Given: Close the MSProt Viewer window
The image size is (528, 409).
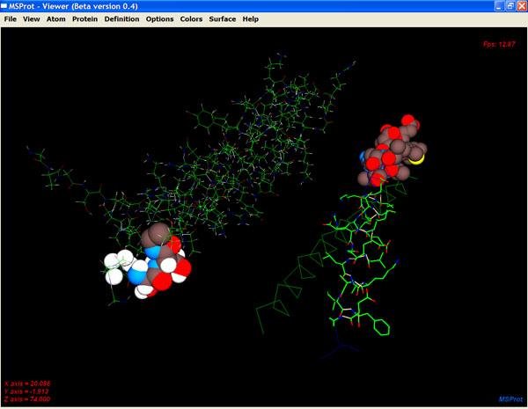Looking at the screenshot, I should pos(522,6).
